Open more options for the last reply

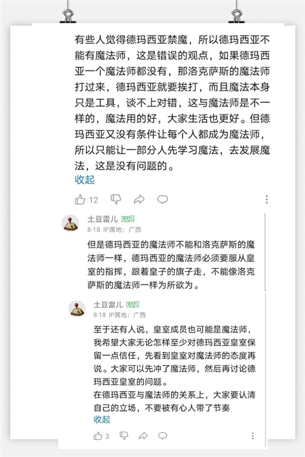253,436
